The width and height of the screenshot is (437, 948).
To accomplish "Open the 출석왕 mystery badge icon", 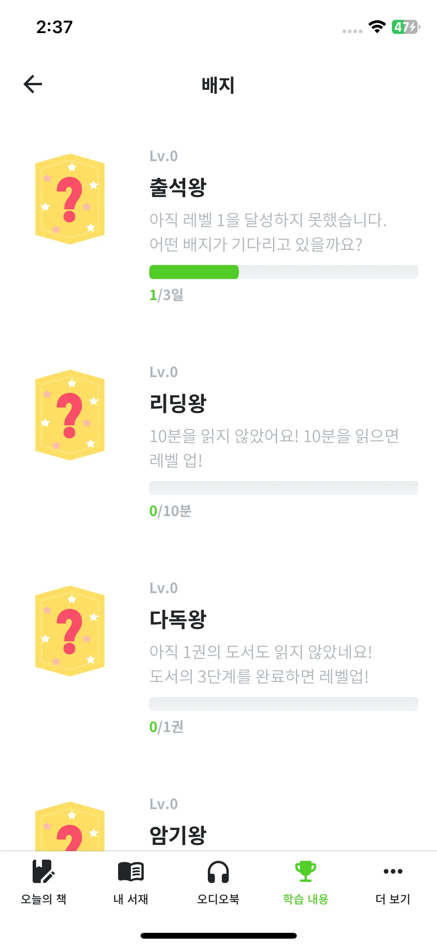I will (70, 199).
